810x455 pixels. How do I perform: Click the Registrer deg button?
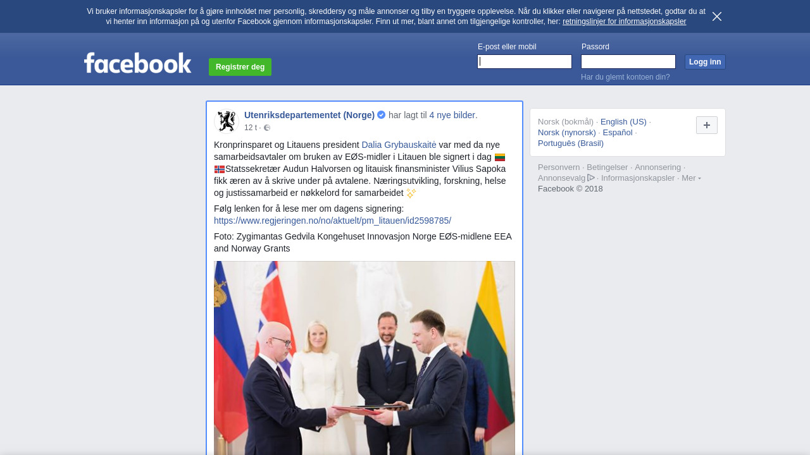point(240,67)
